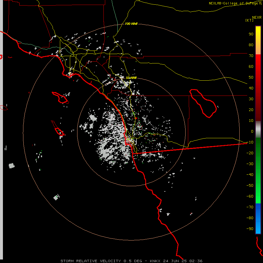The image size is (263, 263).
Task: Click the NEXR label above the scale
Action: point(257,18)
